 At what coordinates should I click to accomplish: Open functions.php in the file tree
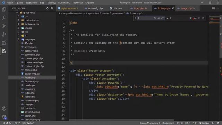(x=32, y=81)
